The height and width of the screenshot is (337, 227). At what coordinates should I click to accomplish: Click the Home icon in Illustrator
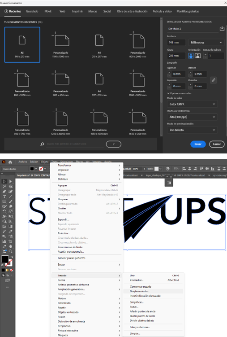pos(10,162)
